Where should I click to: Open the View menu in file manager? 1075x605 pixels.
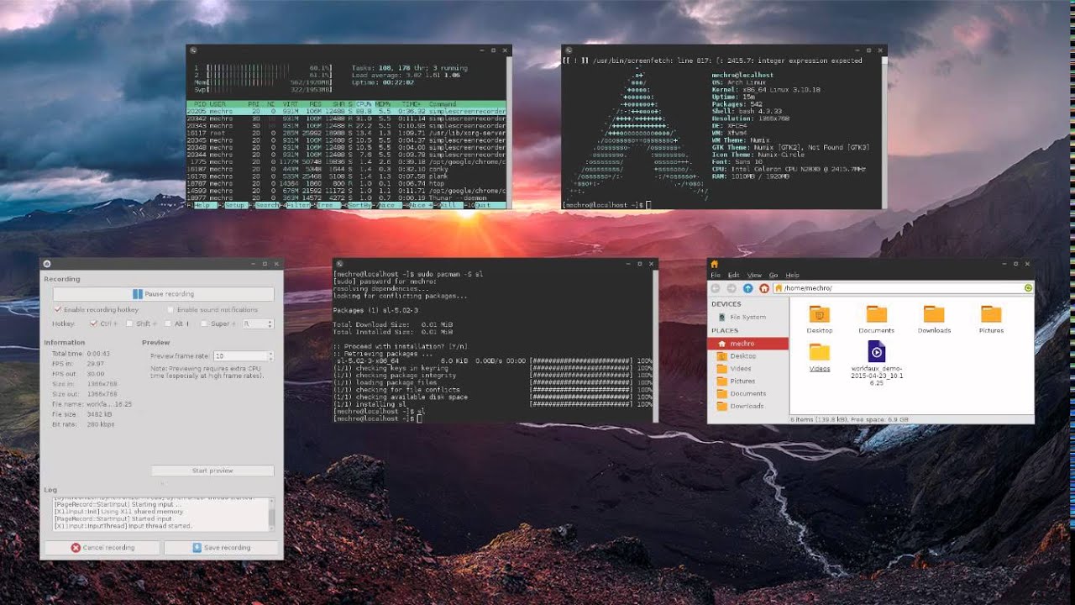click(x=754, y=275)
